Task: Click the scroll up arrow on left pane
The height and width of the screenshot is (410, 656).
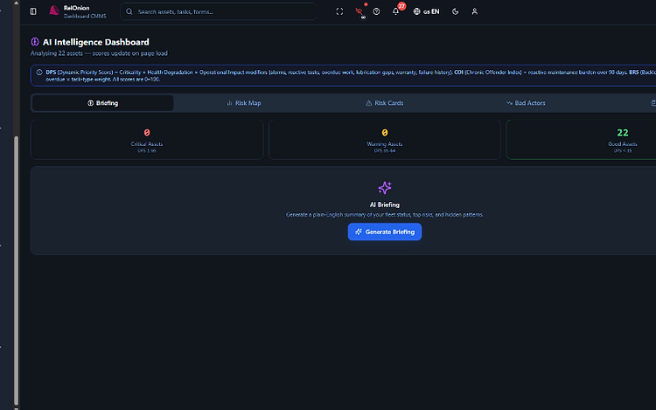Action: (16, 3)
